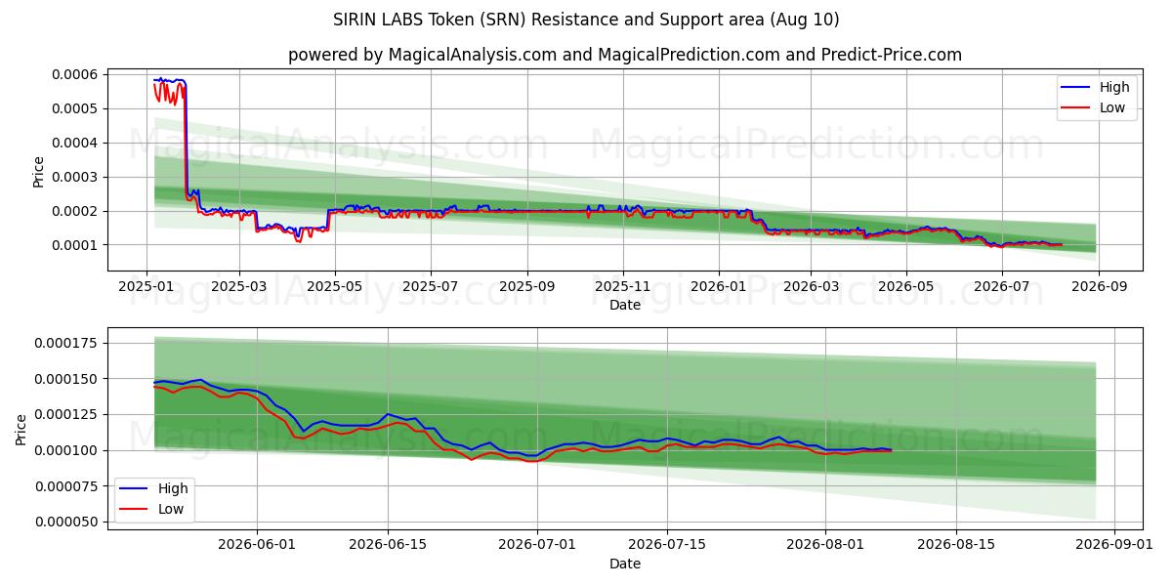Image resolution: width=1172 pixels, height=586 pixels.
Task: Click the blue High line swatch in lower legend
Action: coord(136,489)
